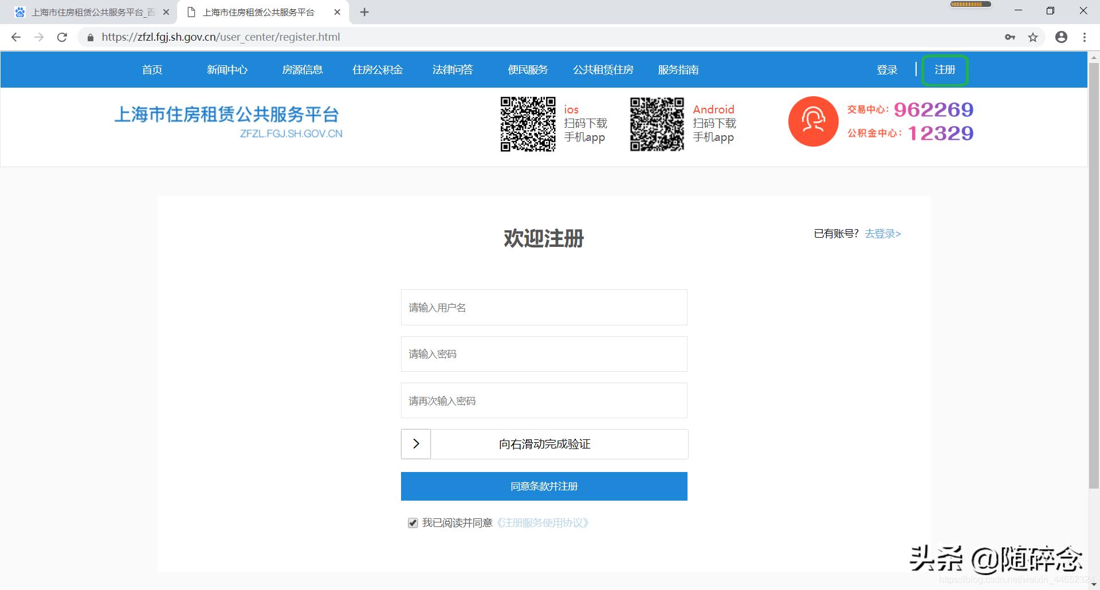Select 公共租赁住房 in the navigation bar

(603, 69)
